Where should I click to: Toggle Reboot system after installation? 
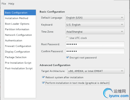43,77
